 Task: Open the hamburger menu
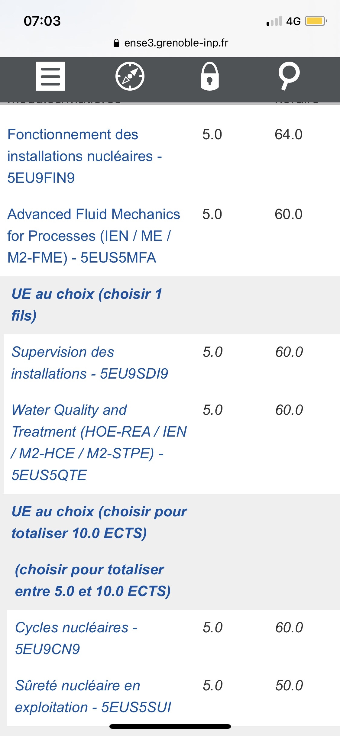[x=50, y=76]
